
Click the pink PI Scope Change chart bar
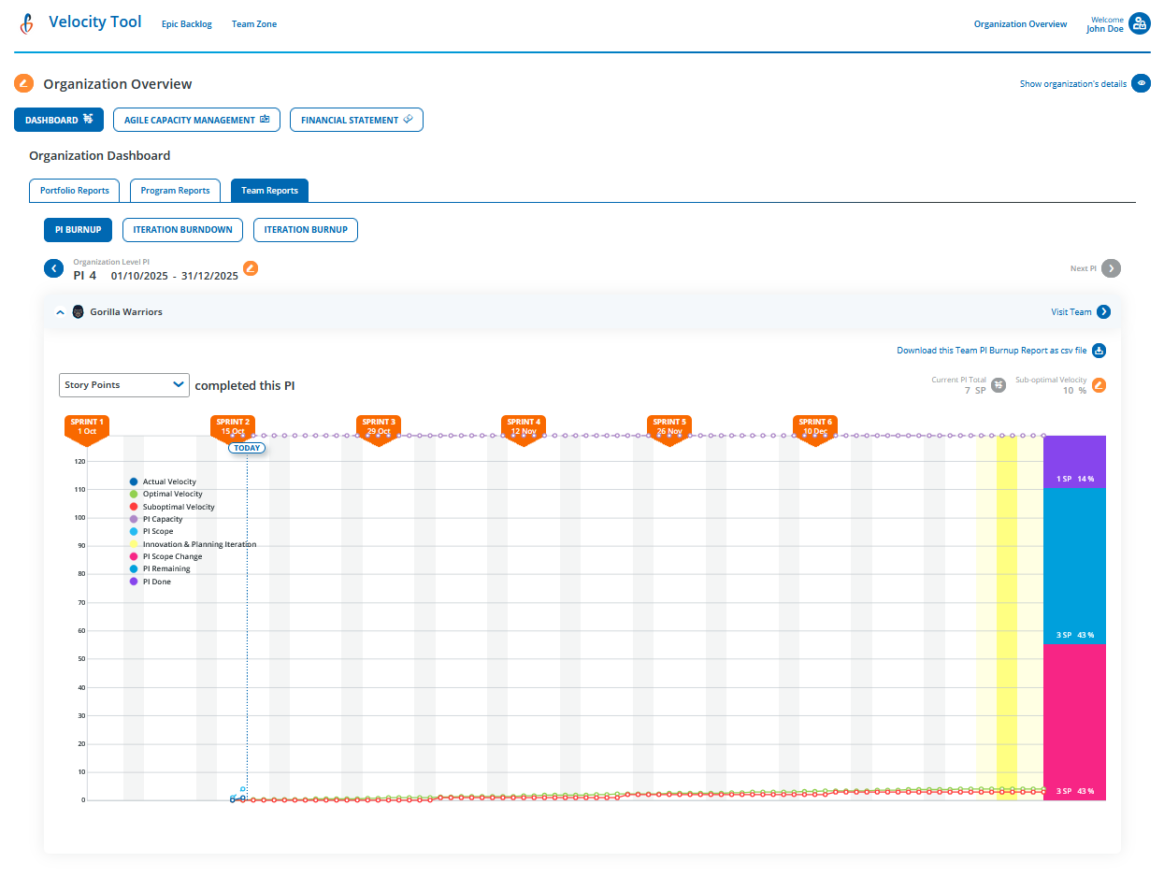[1073, 720]
